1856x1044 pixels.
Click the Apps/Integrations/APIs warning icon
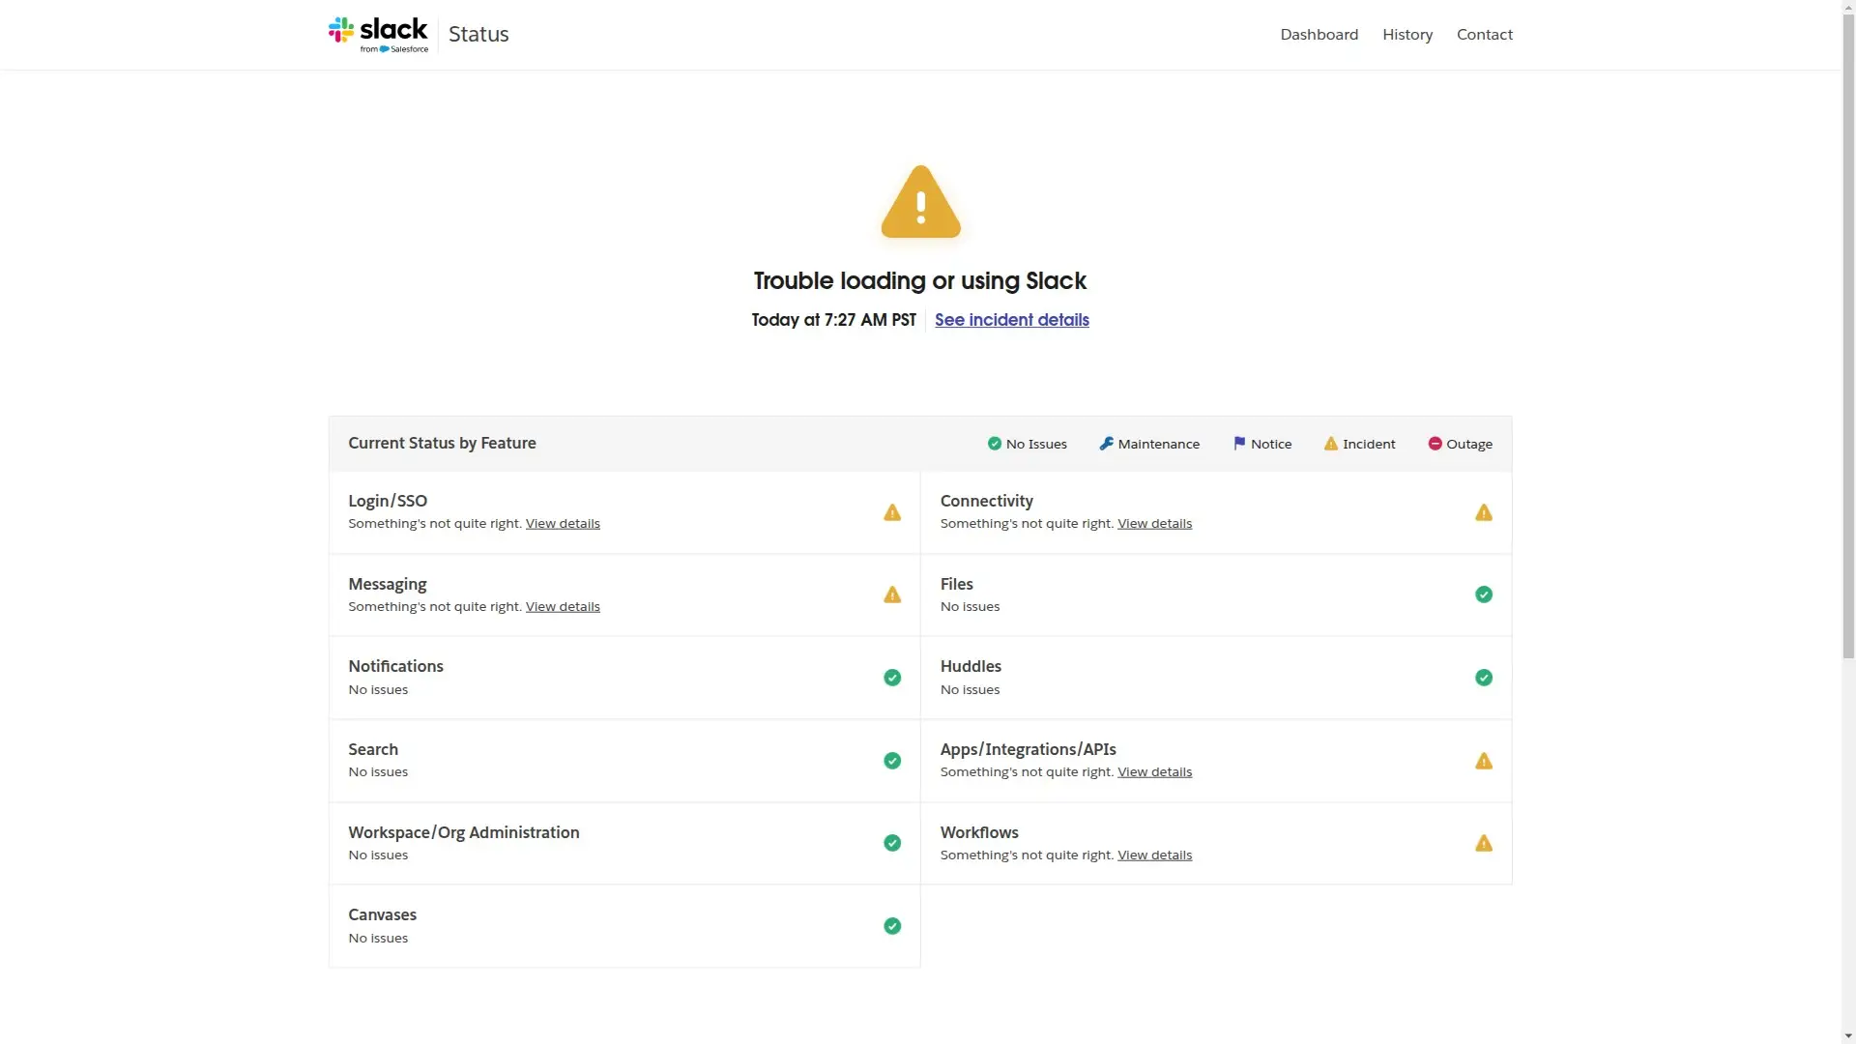pos(1484,761)
